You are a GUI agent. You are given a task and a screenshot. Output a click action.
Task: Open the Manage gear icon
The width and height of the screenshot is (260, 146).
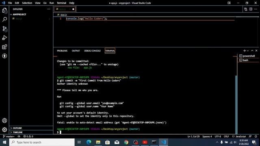click(4, 129)
